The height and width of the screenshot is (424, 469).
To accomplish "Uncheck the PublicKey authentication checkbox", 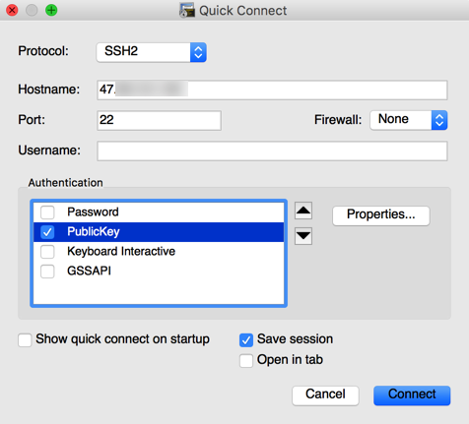I will point(47,232).
